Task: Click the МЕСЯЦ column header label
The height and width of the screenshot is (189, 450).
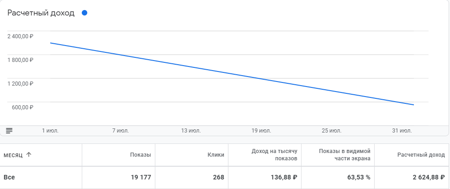Action: tap(13, 155)
